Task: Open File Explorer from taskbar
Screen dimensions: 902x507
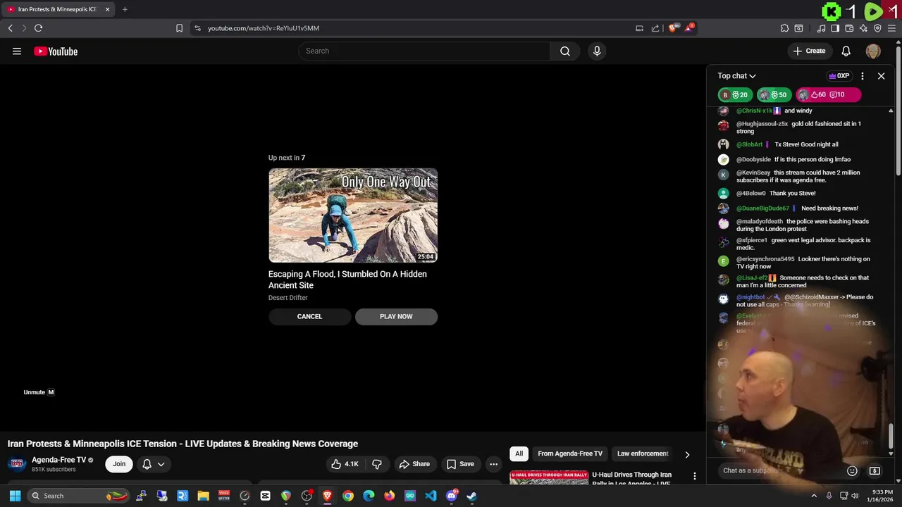Action: tap(203, 496)
